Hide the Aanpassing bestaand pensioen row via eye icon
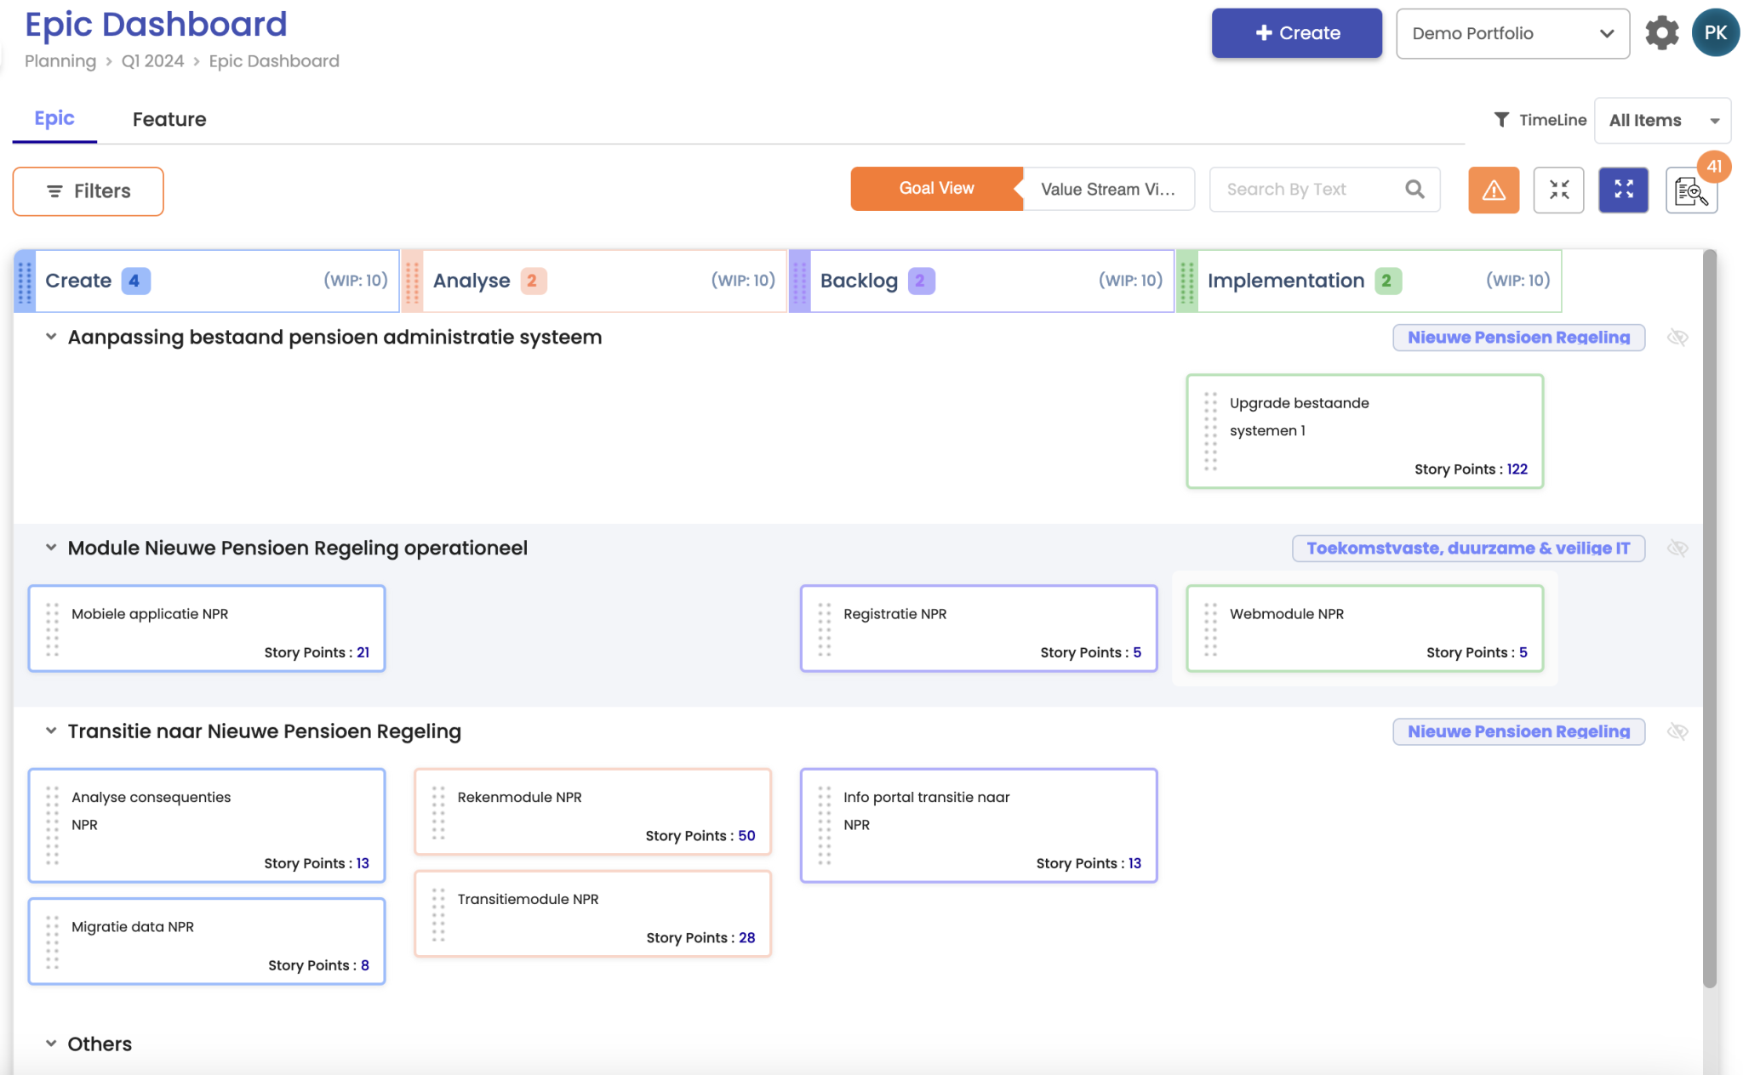Image resolution: width=1743 pixels, height=1075 pixels. (1677, 338)
